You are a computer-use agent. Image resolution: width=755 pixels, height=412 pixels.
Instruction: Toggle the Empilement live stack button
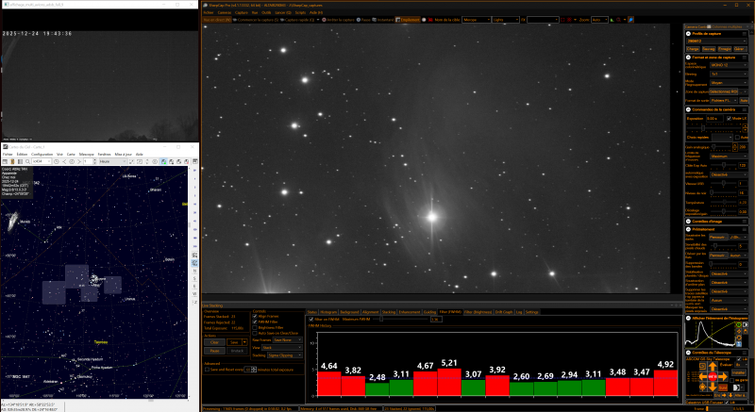(x=408, y=20)
